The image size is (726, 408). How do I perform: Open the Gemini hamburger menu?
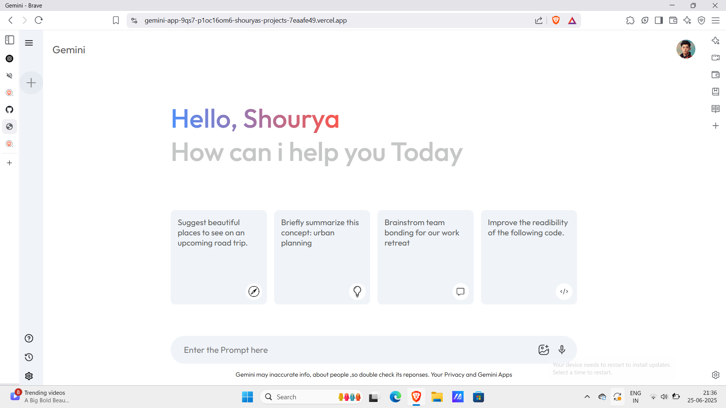pyautogui.click(x=29, y=43)
